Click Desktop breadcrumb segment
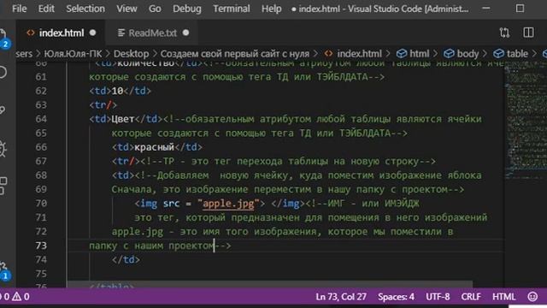This screenshot has width=547, height=308. pyautogui.click(x=131, y=54)
